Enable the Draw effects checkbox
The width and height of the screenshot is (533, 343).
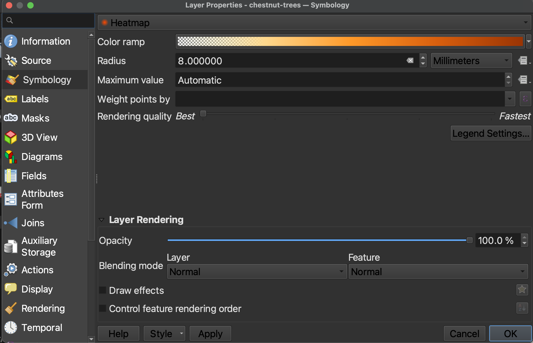(x=103, y=290)
